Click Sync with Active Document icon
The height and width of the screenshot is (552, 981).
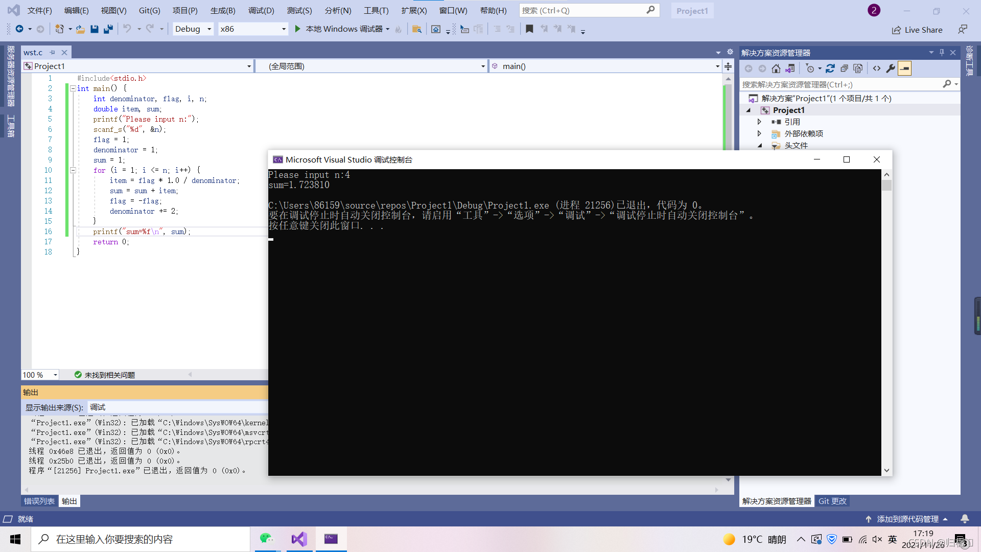(x=830, y=68)
